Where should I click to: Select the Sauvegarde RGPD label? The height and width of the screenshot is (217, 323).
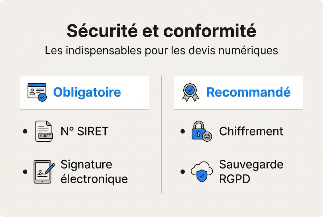point(251,172)
